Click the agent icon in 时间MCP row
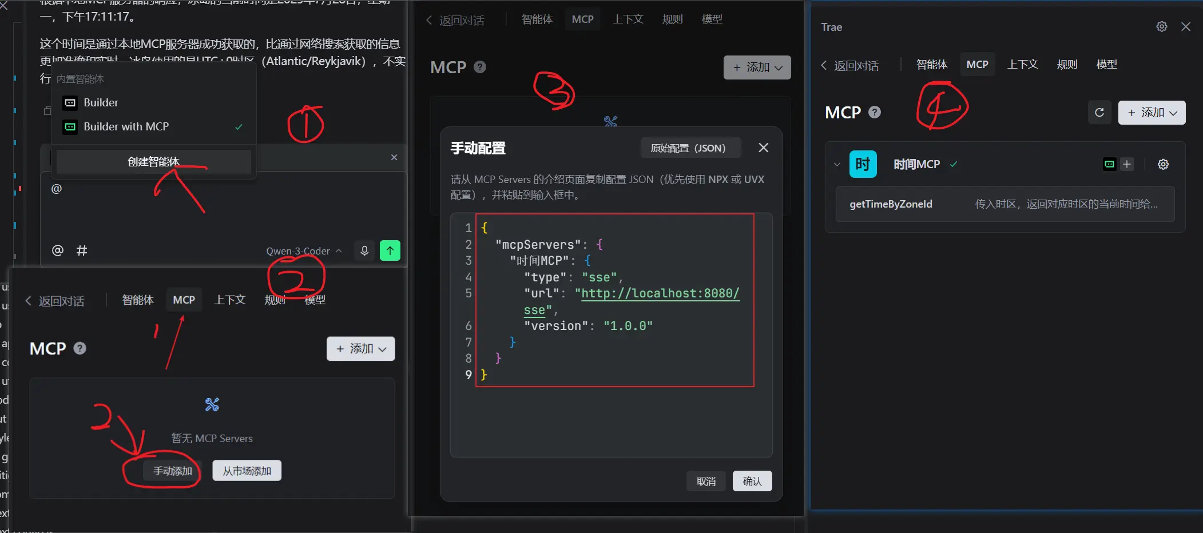Viewport: 1203px width, 533px height. (1109, 165)
